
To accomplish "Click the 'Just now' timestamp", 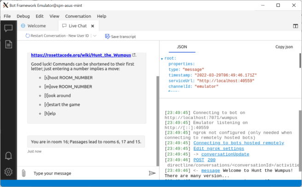I will 34,151.
